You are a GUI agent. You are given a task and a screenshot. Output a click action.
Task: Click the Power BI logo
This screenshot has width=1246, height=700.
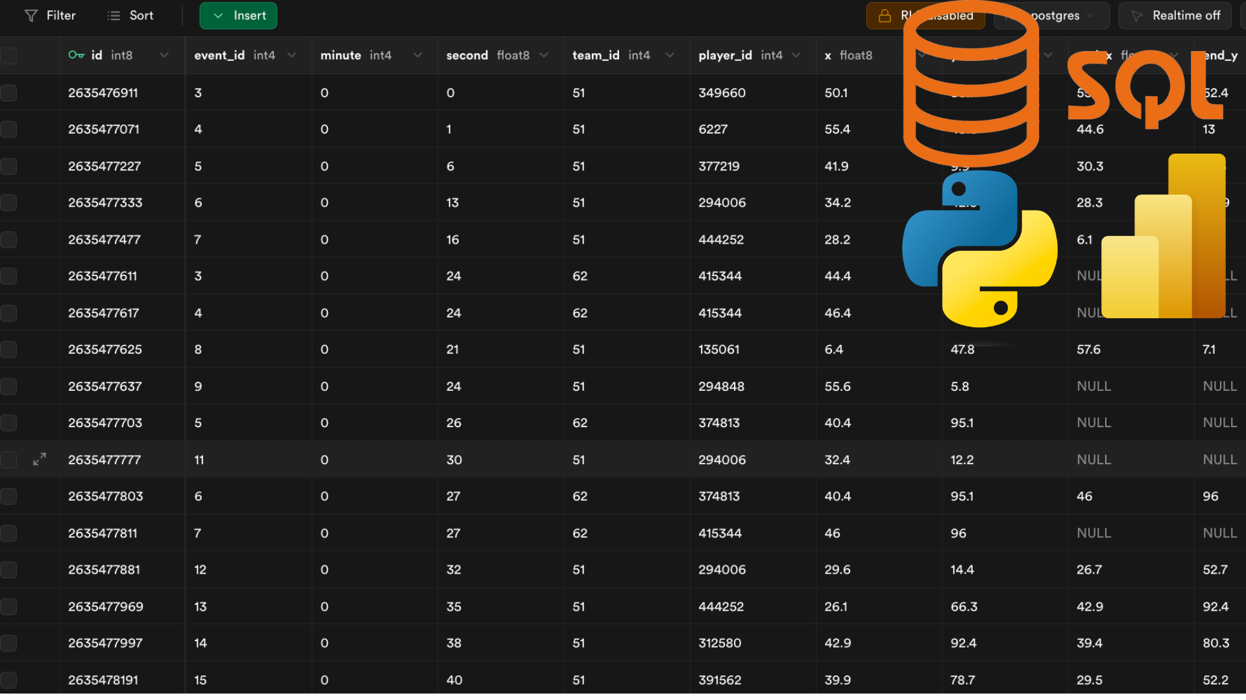[x=1164, y=236]
